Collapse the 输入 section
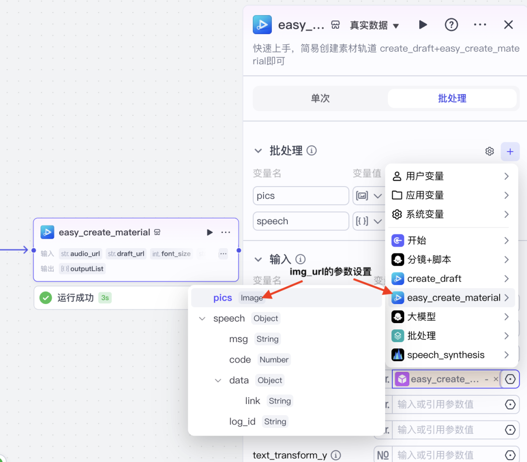Screen dimensions: 527x462 258,260
